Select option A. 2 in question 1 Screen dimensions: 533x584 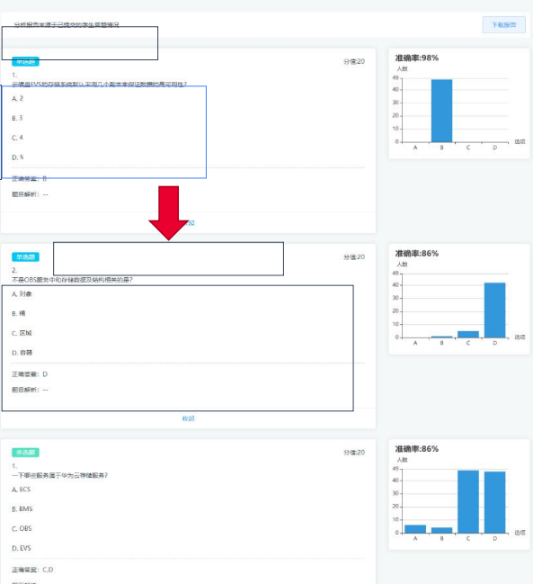tap(17, 98)
